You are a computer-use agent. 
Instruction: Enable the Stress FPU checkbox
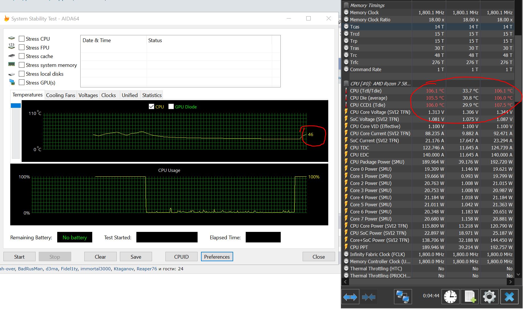pyautogui.click(x=21, y=48)
